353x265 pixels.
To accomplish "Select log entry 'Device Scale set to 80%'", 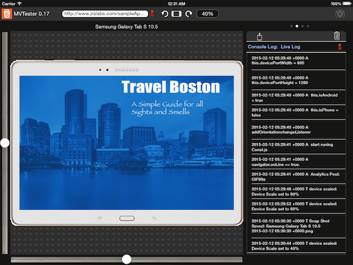I will tap(296, 192).
